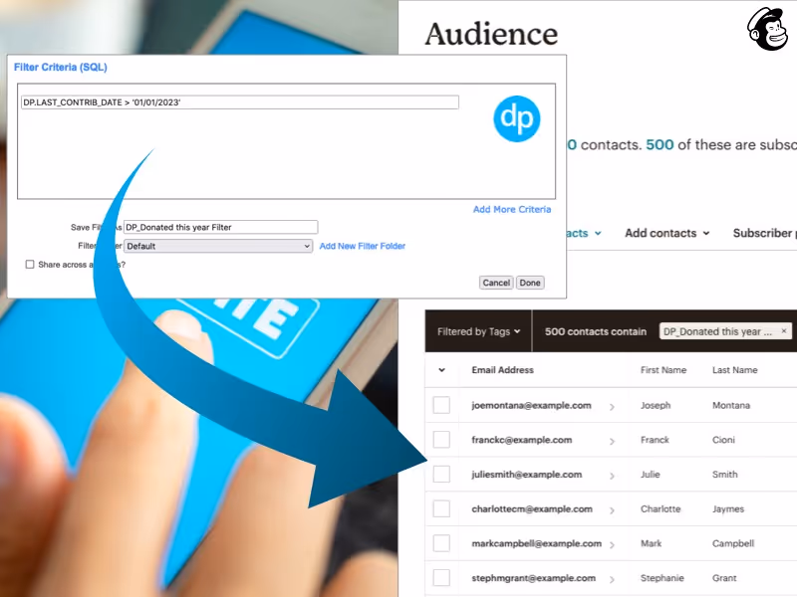
Task: Click the first name Julie cell
Action: pyautogui.click(x=651, y=475)
